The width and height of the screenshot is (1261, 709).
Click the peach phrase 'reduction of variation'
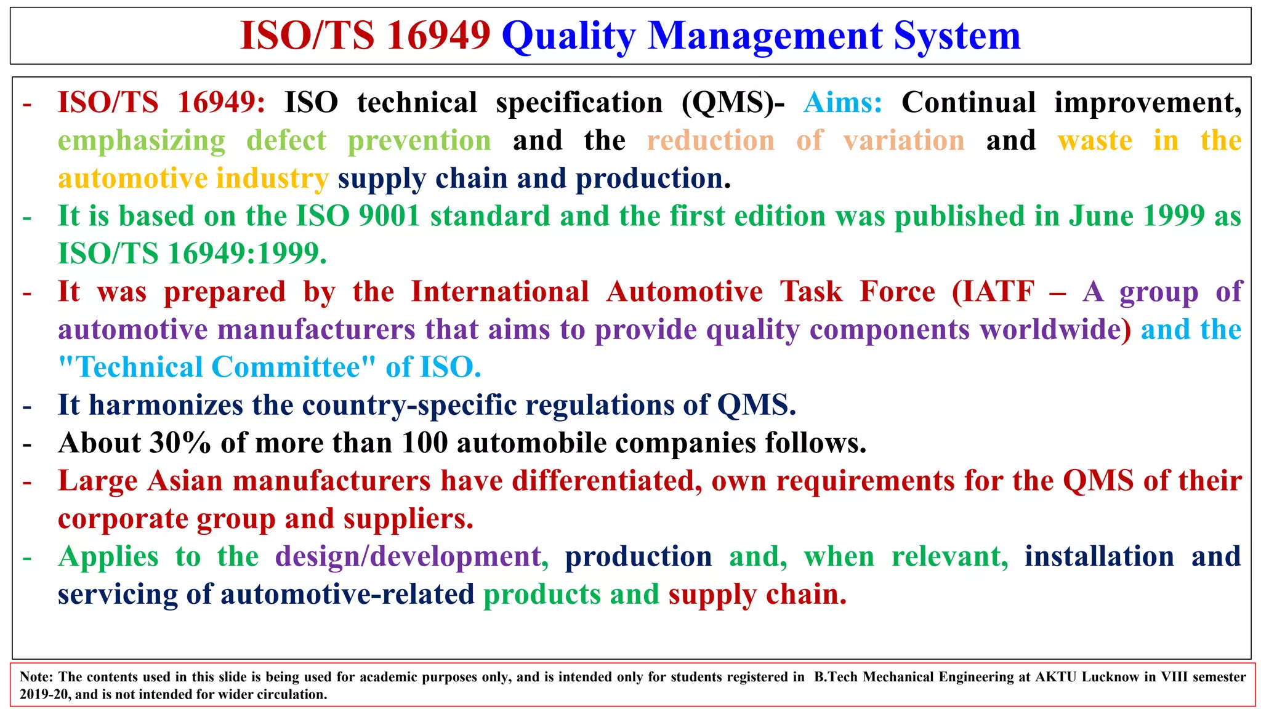(805, 140)
